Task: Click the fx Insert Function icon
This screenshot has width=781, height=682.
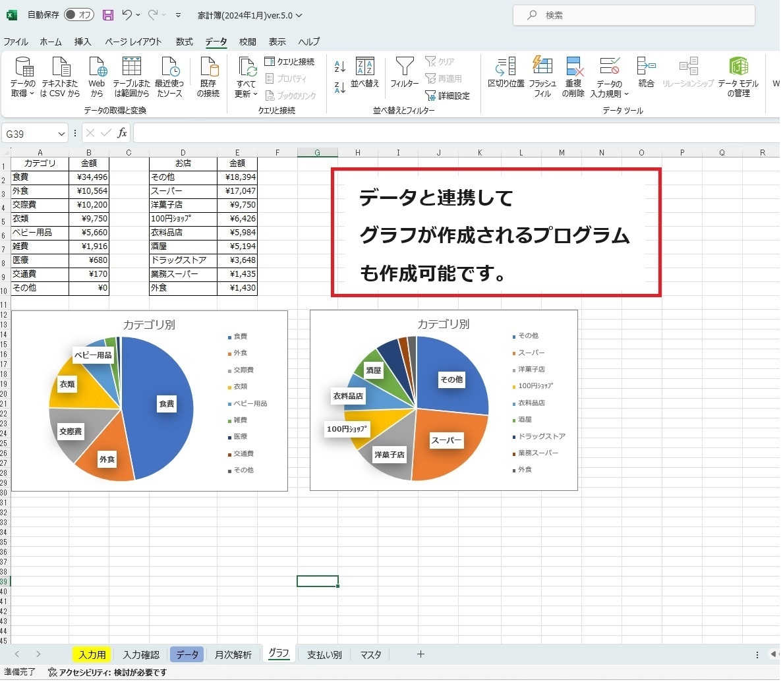Action: point(122,133)
